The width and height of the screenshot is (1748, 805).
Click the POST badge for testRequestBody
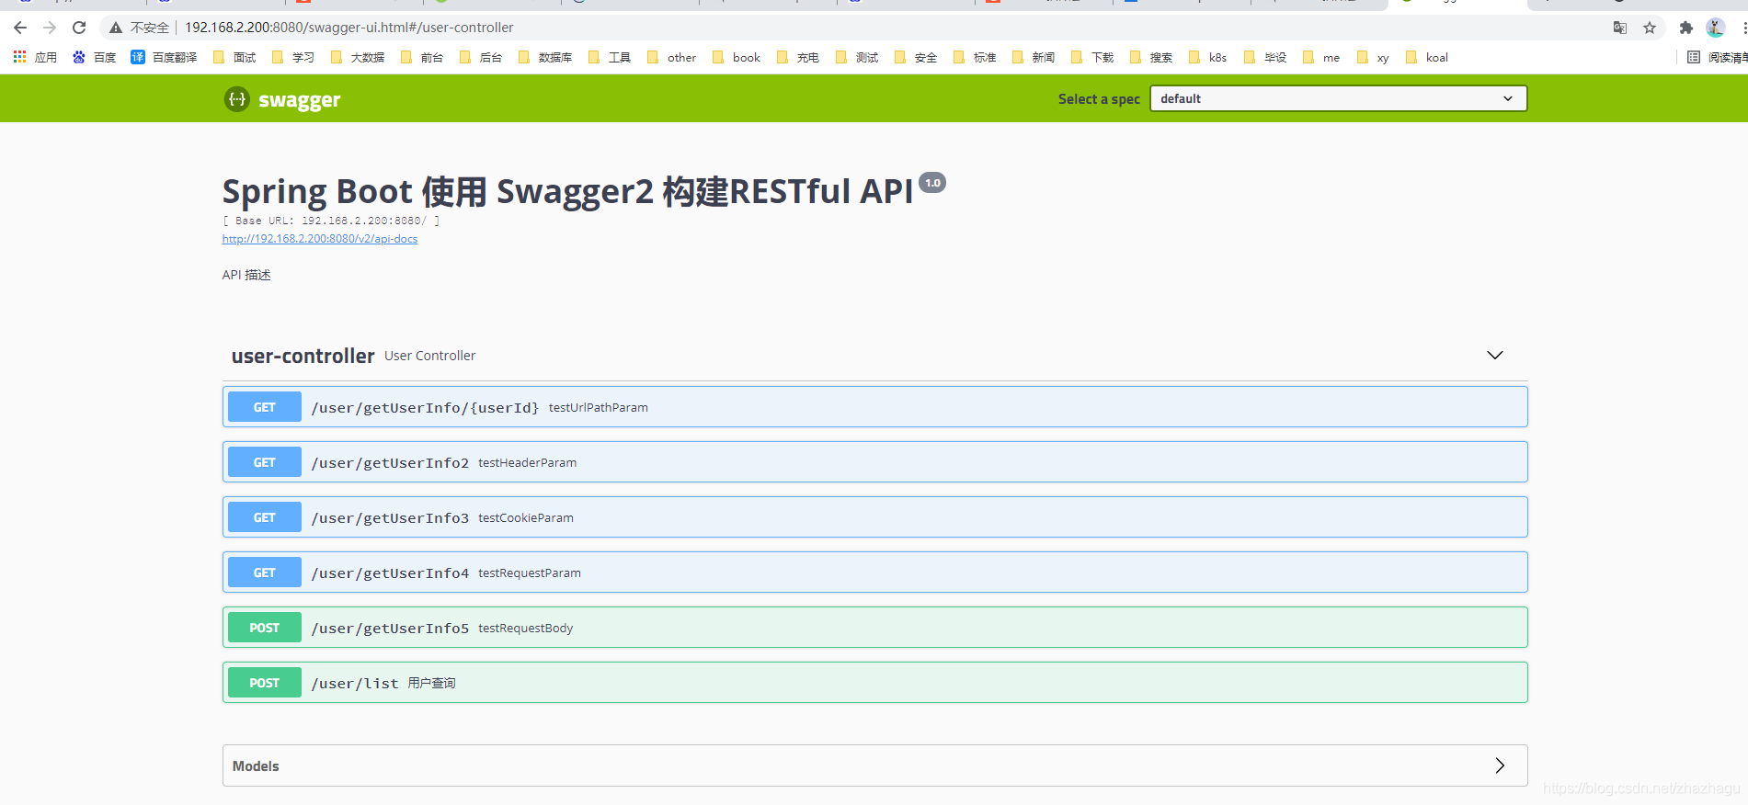click(x=265, y=628)
